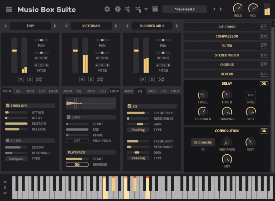Click the delay FEEDBACK knob
The image size is (275, 201).
203,112
